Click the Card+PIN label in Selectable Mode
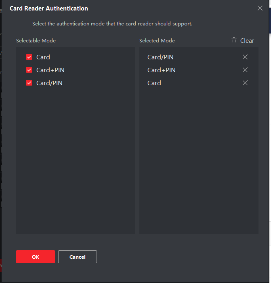 click(x=50, y=70)
